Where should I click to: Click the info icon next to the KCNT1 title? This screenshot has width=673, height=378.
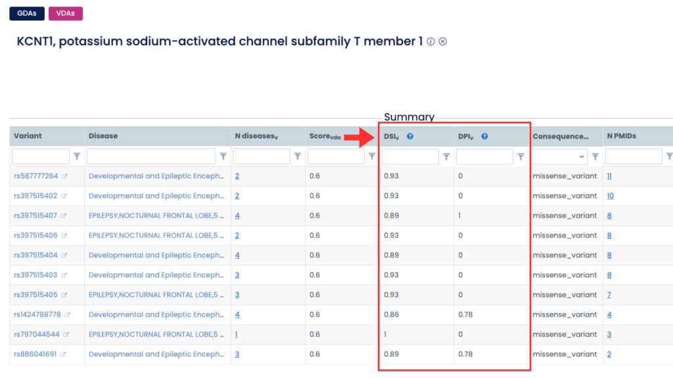432,41
